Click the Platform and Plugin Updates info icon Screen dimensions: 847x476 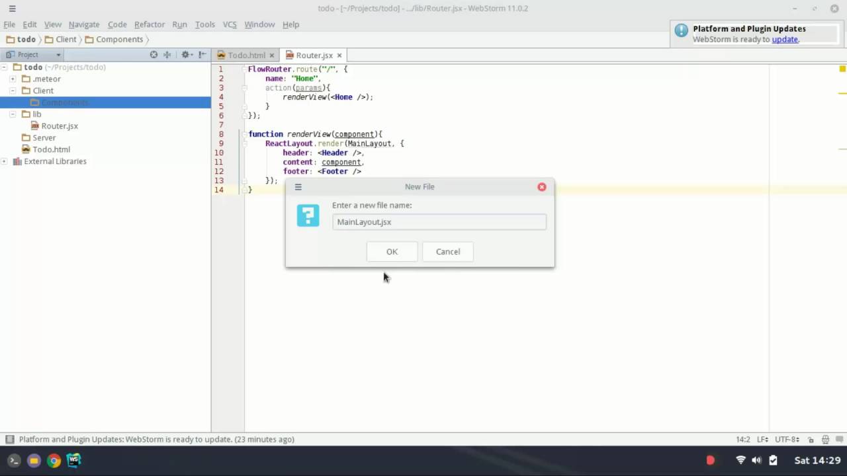point(681,30)
